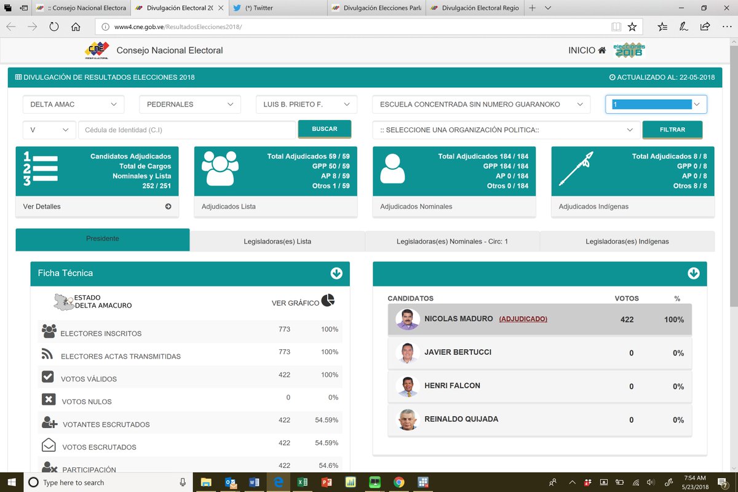
Task: Open the PEDERNALES municipality dropdown
Action: pos(190,105)
